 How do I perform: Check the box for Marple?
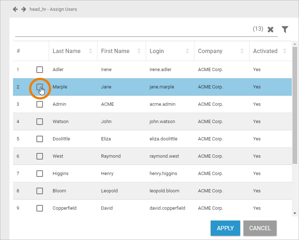coord(40,87)
